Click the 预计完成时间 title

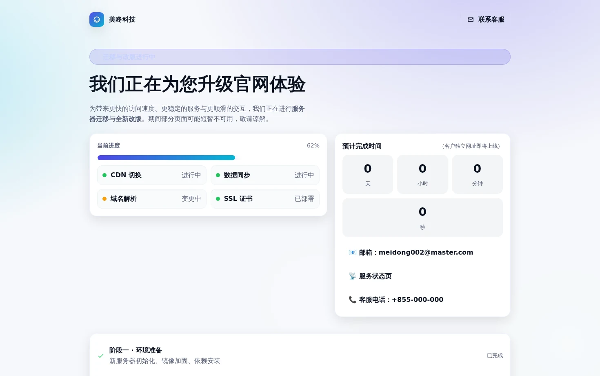pyautogui.click(x=362, y=146)
